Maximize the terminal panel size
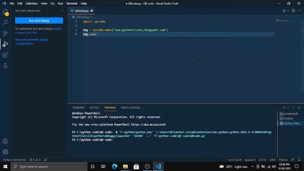Image resolution: width=304 pixels, height=171 pixels. [x=293, y=107]
